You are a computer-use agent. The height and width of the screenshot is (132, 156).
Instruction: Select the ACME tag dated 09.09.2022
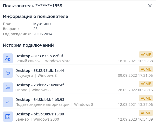(146, 69)
